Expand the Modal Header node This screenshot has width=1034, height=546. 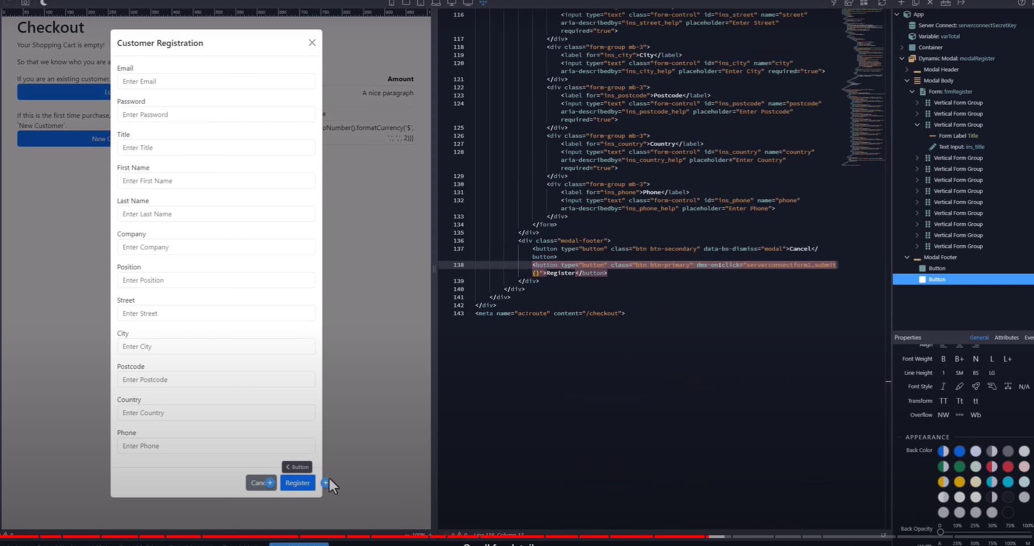coord(907,70)
